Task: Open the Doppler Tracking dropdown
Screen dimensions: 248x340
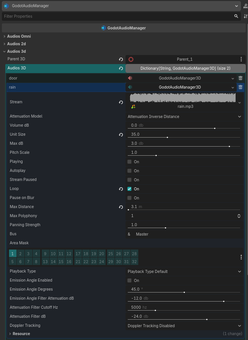Action: (184, 326)
